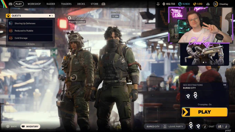Go BACK from the bottom bar
The width and height of the screenshot is (235, 132).
pos(14,126)
